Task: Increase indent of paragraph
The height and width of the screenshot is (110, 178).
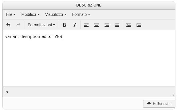Action: (139, 25)
